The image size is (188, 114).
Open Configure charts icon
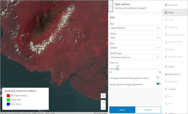click(166, 57)
